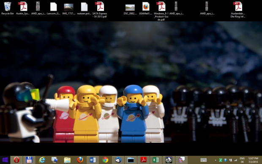
Task: Open the computer monitors taskbar icon
Action: point(55,160)
